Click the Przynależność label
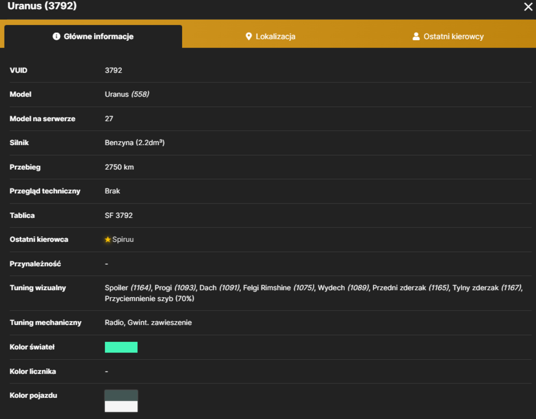536x419 pixels. pos(35,264)
